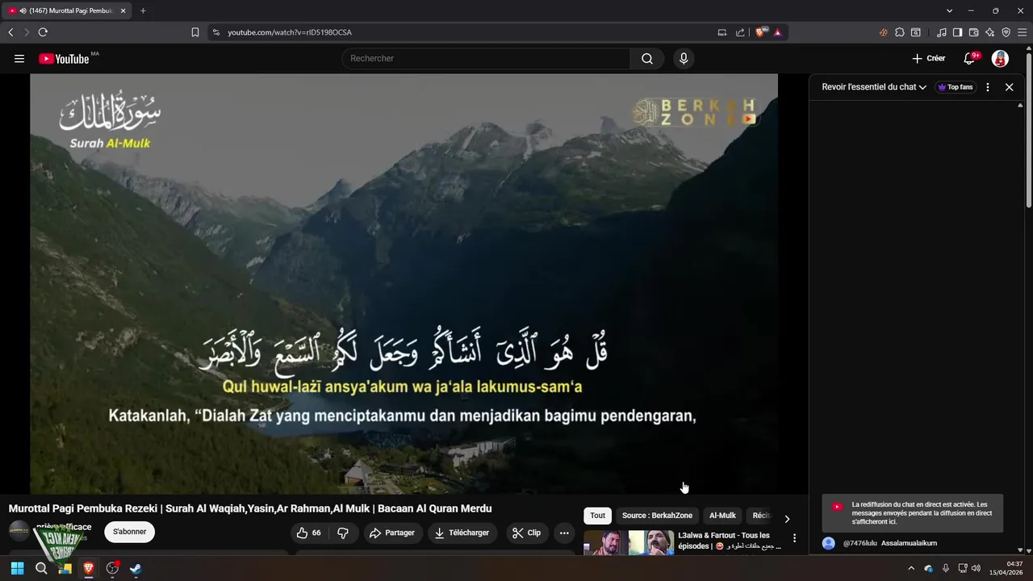
Task: Open YouTube notifications bell
Action: pyautogui.click(x=971, y=58)
